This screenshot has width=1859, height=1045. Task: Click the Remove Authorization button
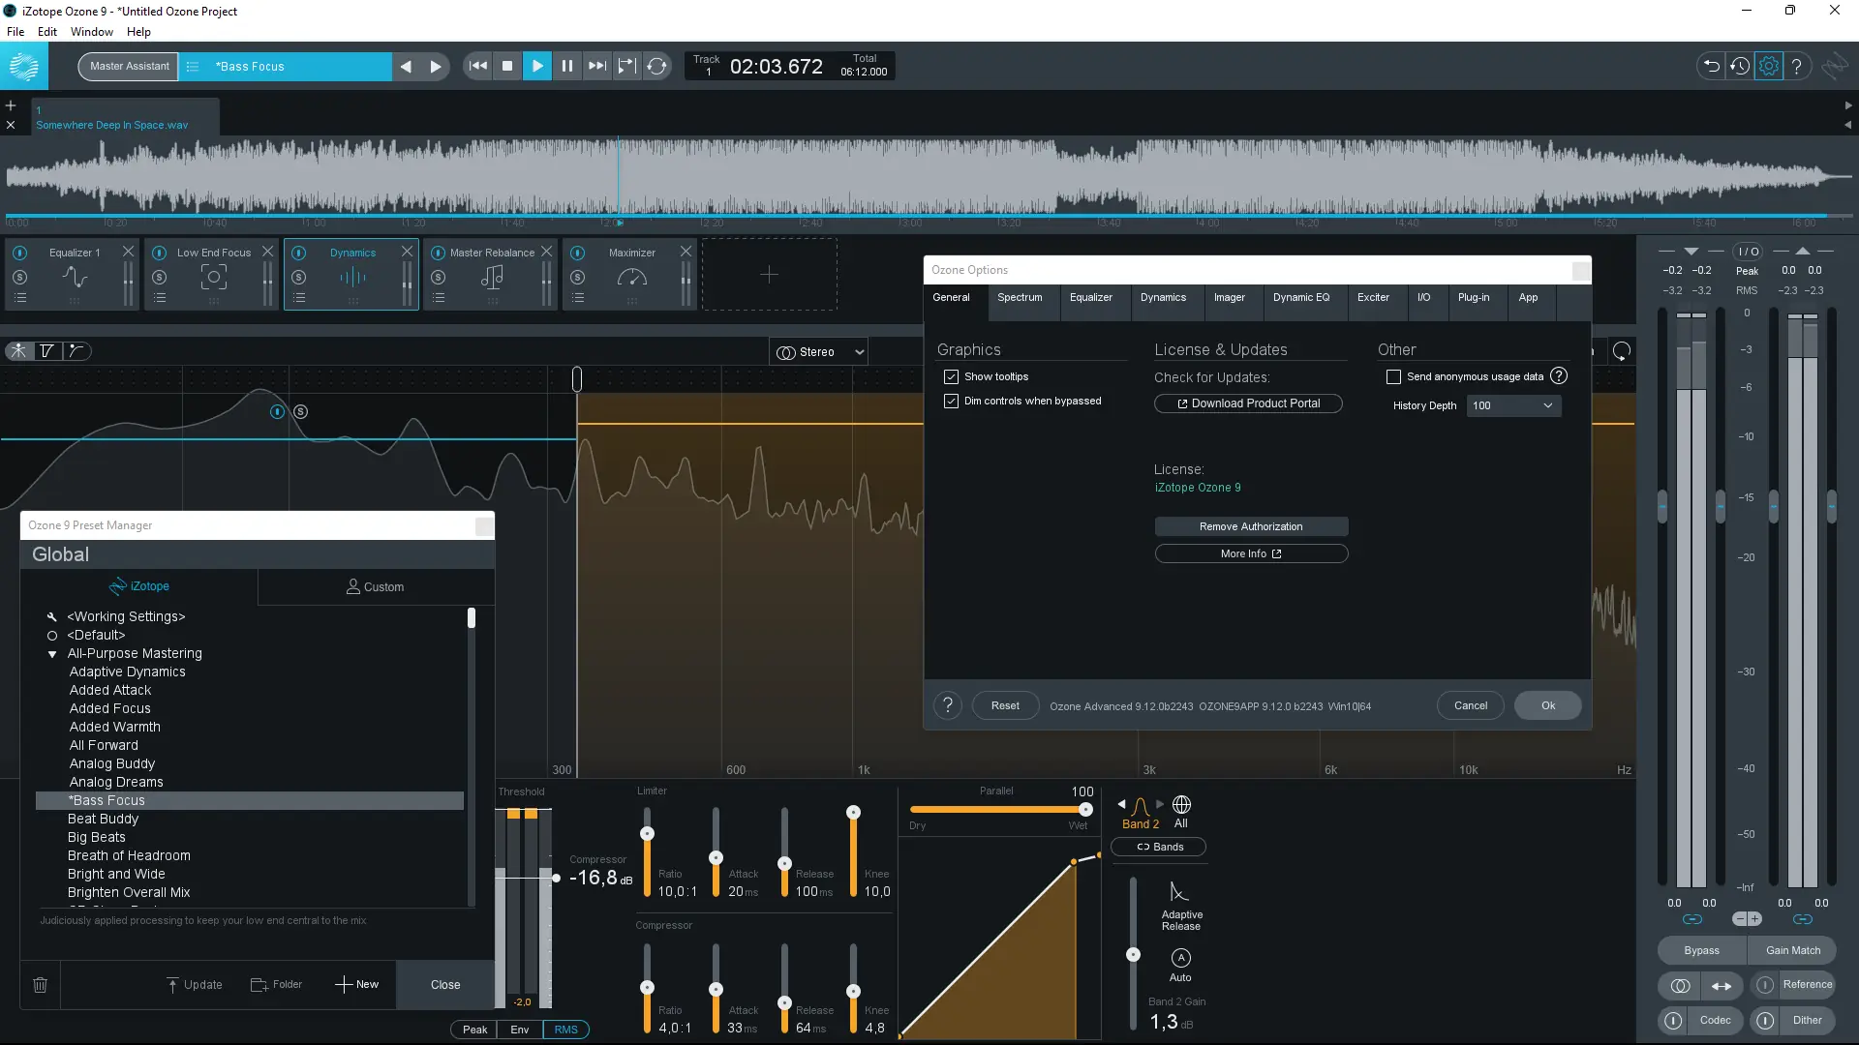coord(1250,526)
